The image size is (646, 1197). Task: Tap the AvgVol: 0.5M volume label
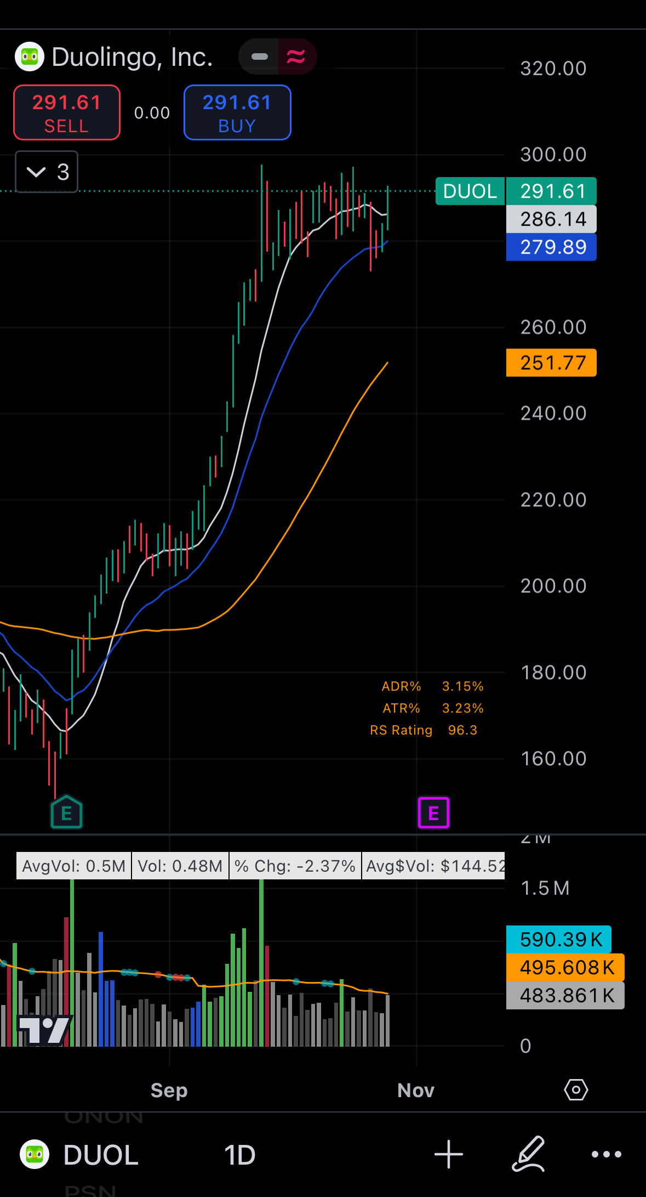tap(73, 866)
